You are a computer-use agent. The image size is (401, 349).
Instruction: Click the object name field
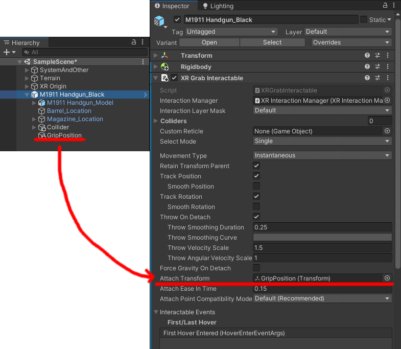271,20
